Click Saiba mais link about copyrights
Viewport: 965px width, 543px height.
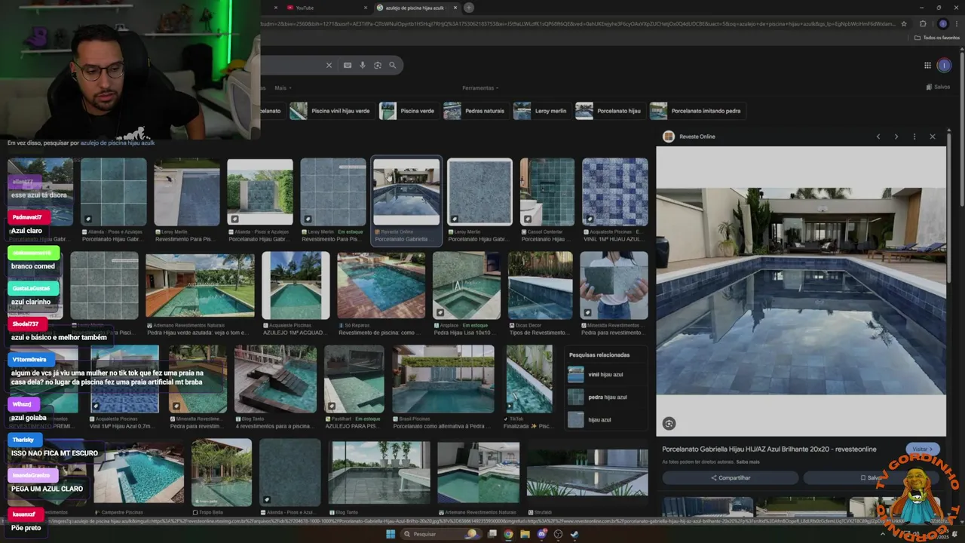tap(748, 462)
